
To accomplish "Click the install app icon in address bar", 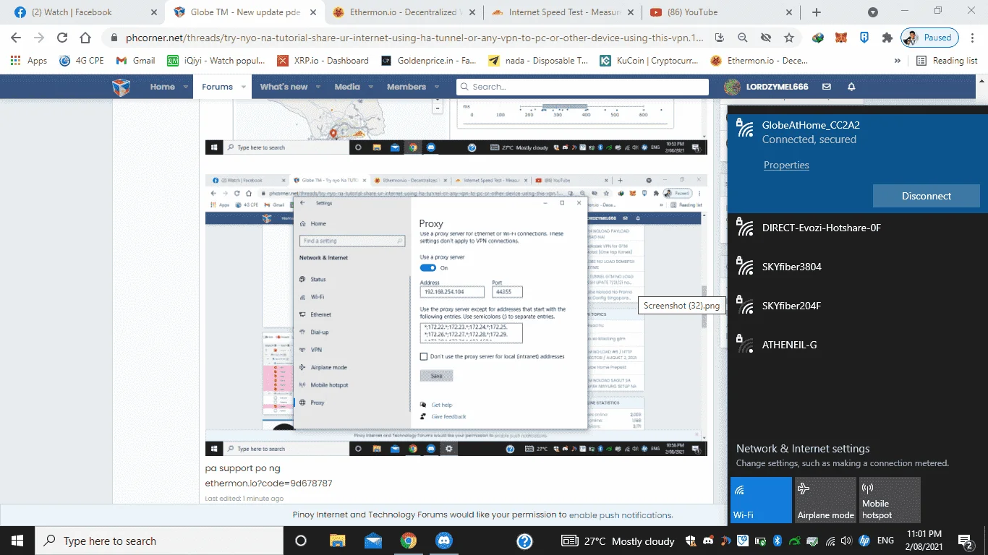I will [720, 38].
